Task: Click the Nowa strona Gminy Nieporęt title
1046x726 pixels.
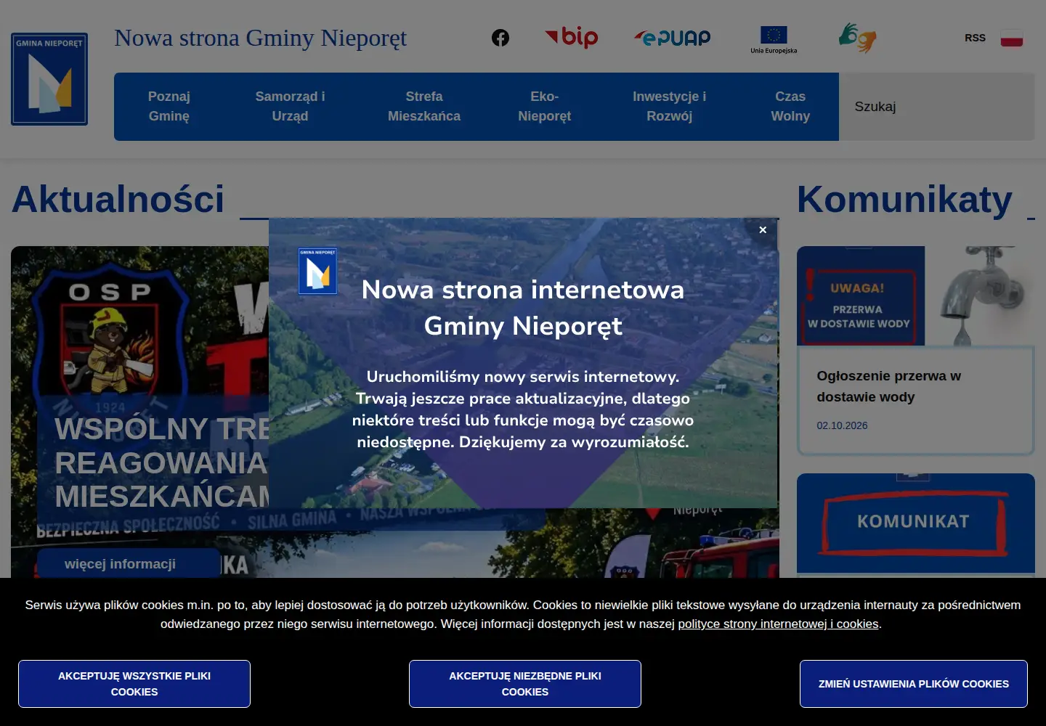Action: click(x=260, y=38)
